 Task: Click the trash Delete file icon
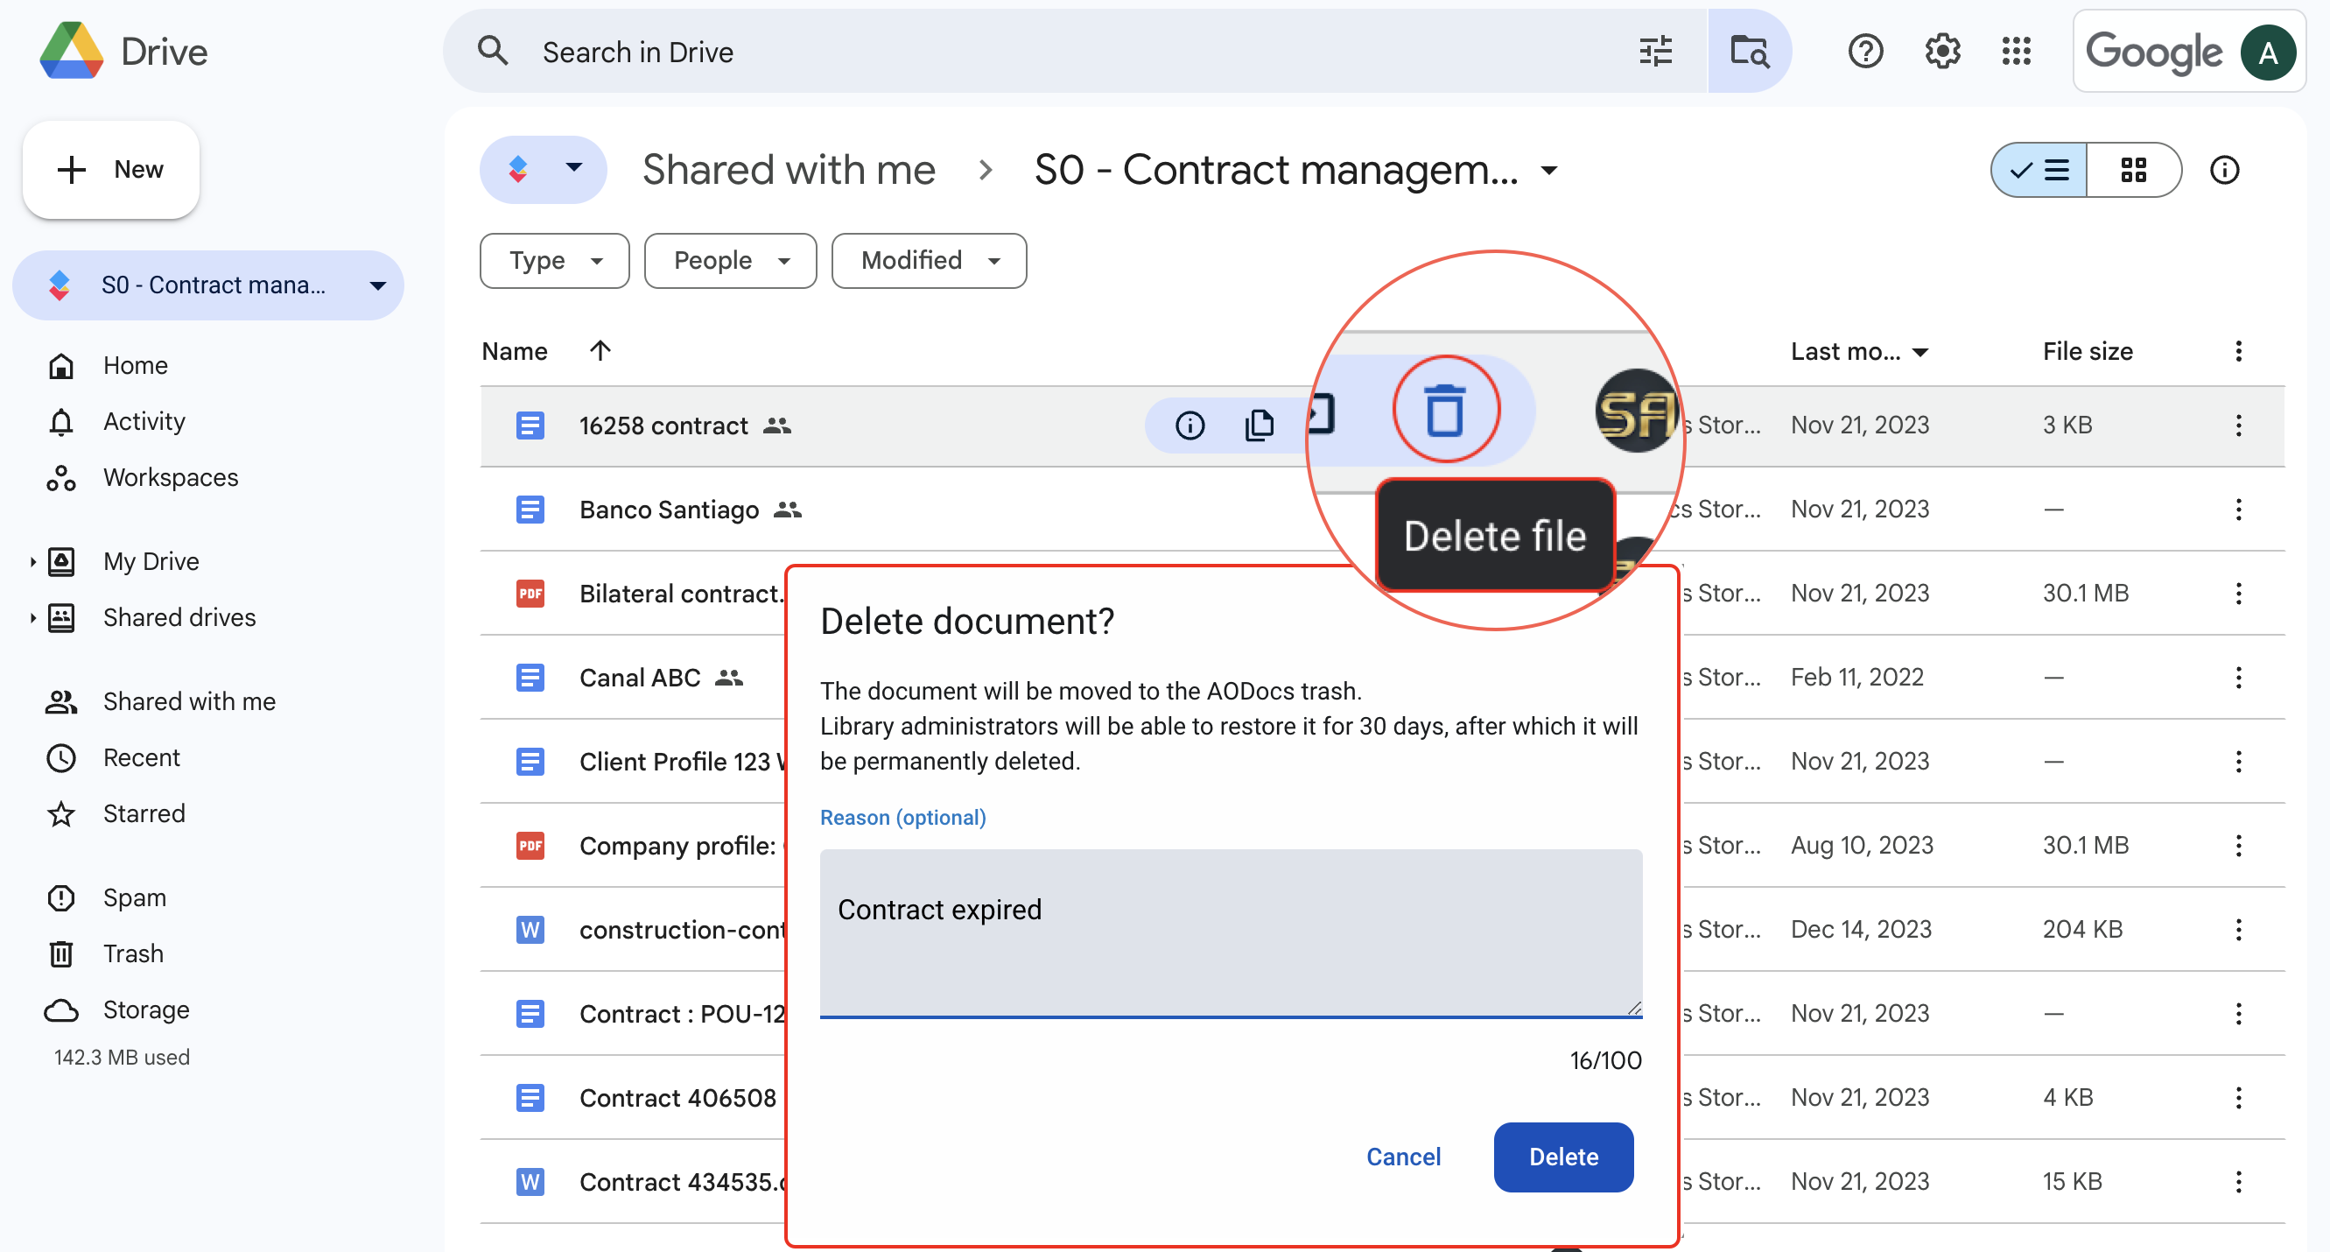(x=1444, y=411)
